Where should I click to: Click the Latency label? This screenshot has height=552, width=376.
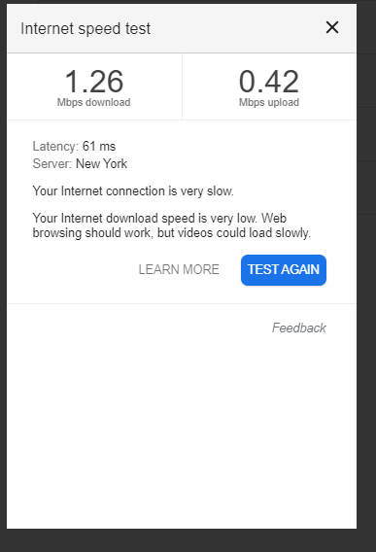55,146
